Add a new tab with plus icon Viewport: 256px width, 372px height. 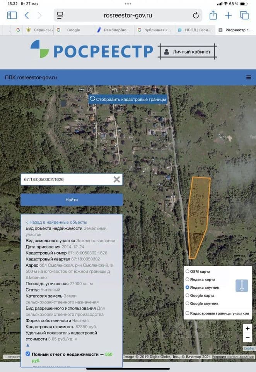tap(228, 15)
